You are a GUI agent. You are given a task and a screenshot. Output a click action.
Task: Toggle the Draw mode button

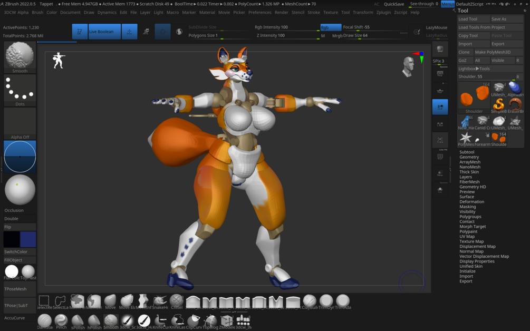point(129,32)
